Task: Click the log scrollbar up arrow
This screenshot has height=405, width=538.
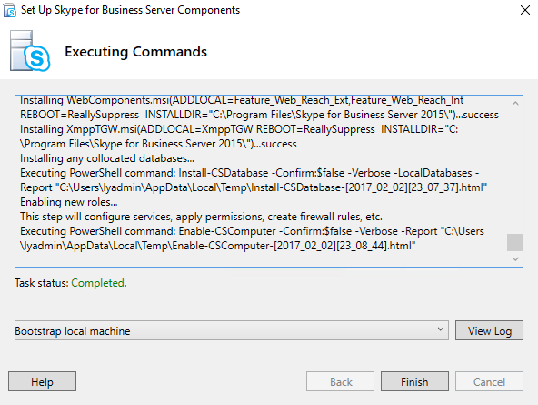Action: tap(515, 104)
